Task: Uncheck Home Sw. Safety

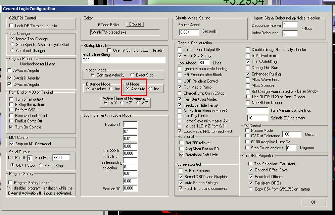Action: point(180,56)
